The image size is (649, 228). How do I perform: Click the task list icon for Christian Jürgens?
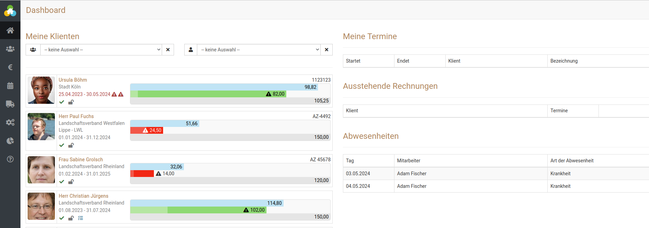pyautogui.click(x=81, y=218)
